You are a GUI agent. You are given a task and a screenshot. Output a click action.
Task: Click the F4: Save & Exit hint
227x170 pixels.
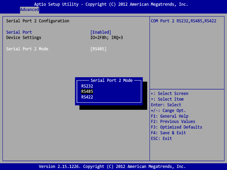click(x=168, y=133)
